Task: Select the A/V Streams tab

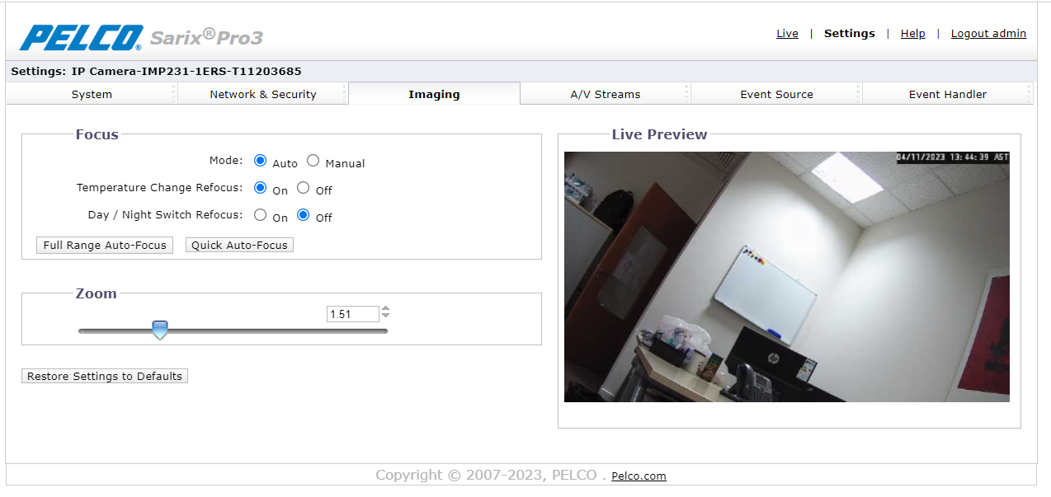Action: point(605,93)
